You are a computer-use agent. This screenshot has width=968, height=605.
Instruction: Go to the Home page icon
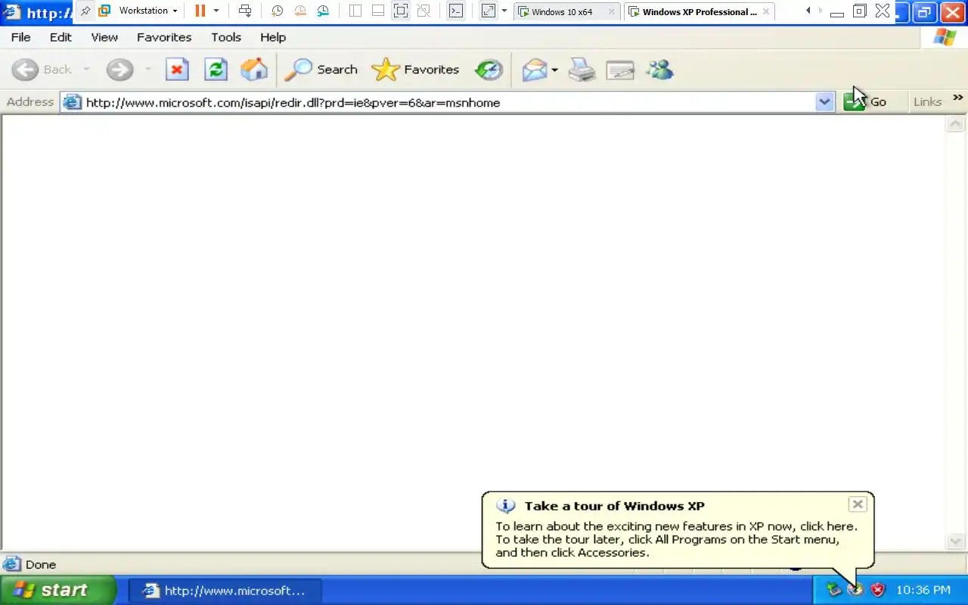(x=254, y=70)
